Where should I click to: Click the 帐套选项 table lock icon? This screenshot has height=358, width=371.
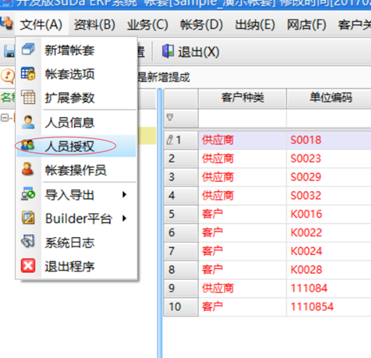coord(28,73)
